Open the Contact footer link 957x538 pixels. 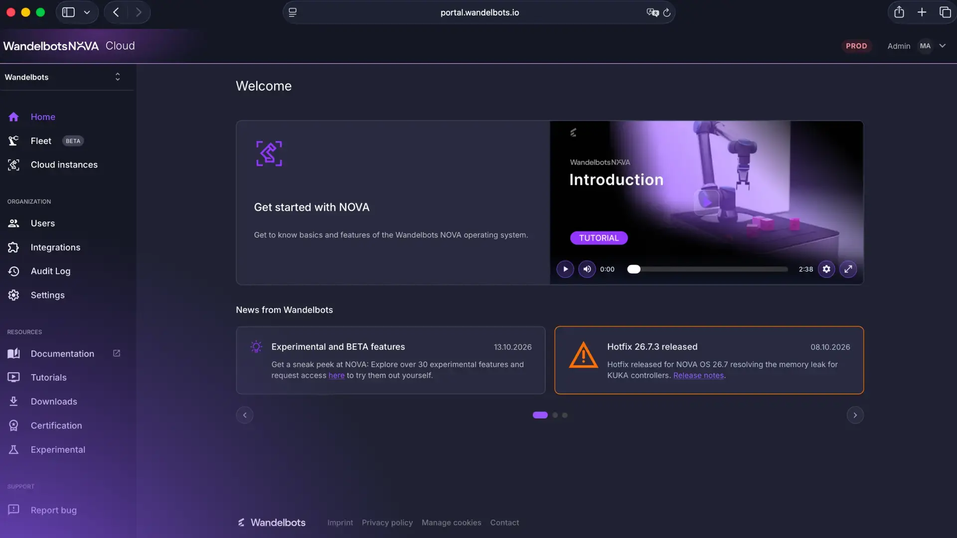point(504,523)
